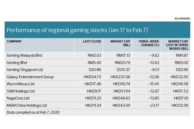Click NagaCorp Ltd company name
The height and width of the screenshot is (129, 194).
coord(18,98)
